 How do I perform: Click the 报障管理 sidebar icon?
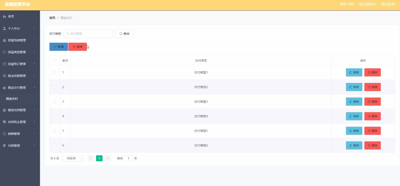tap(4, 134)
